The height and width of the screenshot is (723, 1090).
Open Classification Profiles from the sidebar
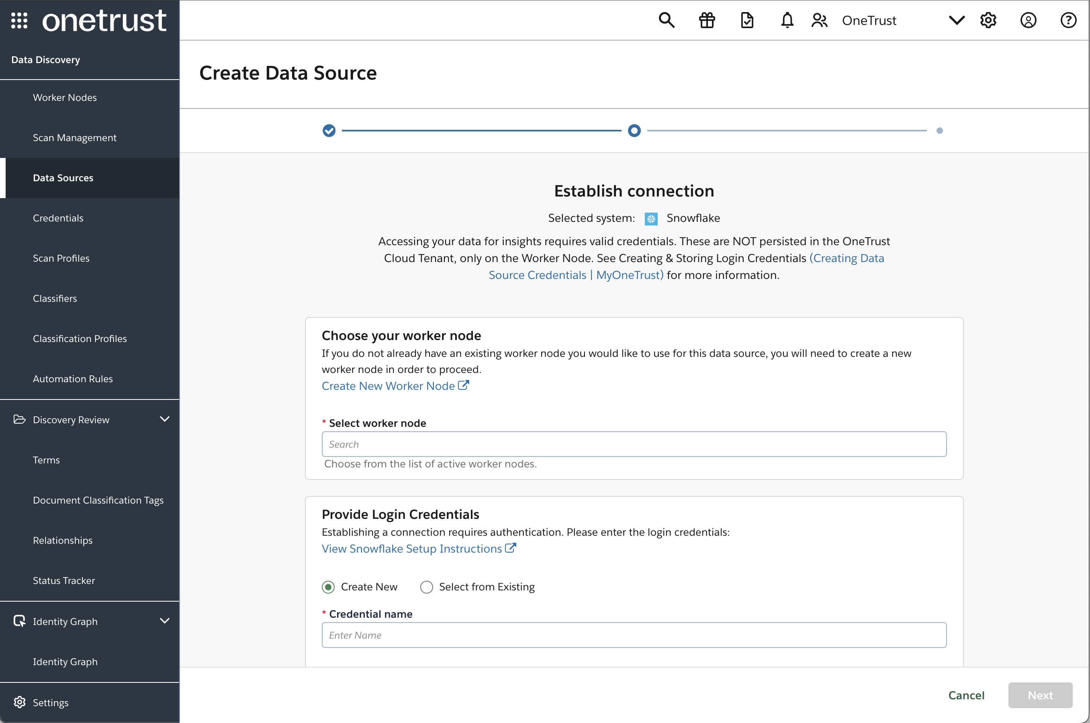80,338
